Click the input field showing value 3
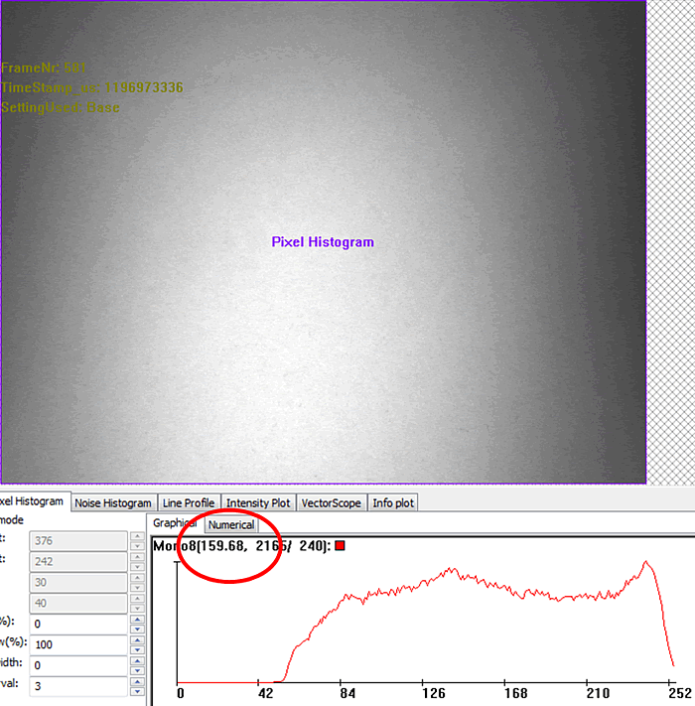695x706 pixels. (77, 685)
